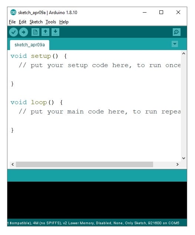Create a new sketch with New icon
The image size is (195, 235).
coord(35,32)
